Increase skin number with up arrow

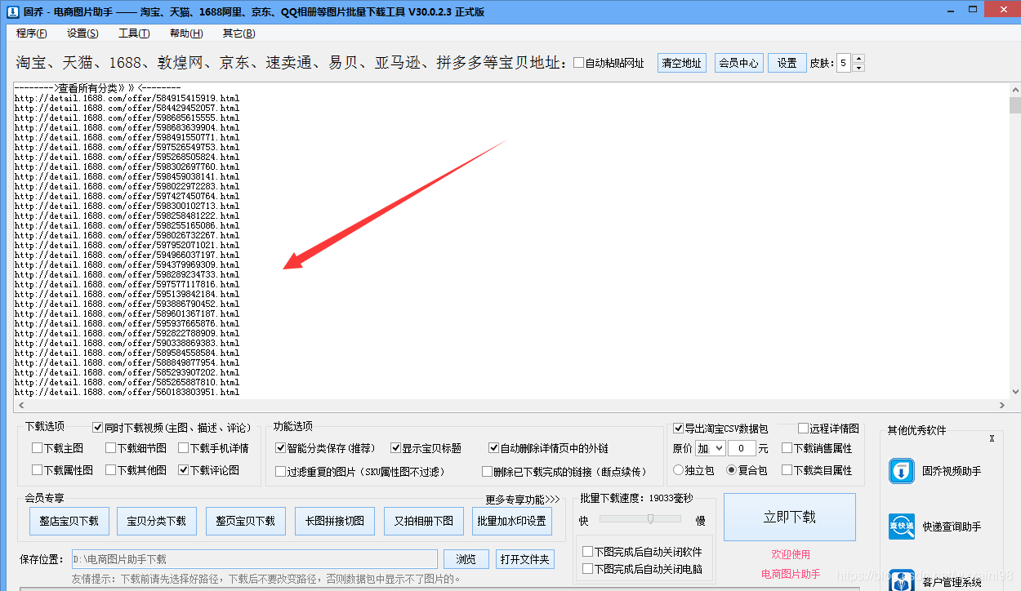point(858,59)
